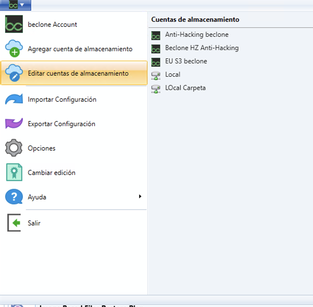Click the green exit arrow icon

14,223
